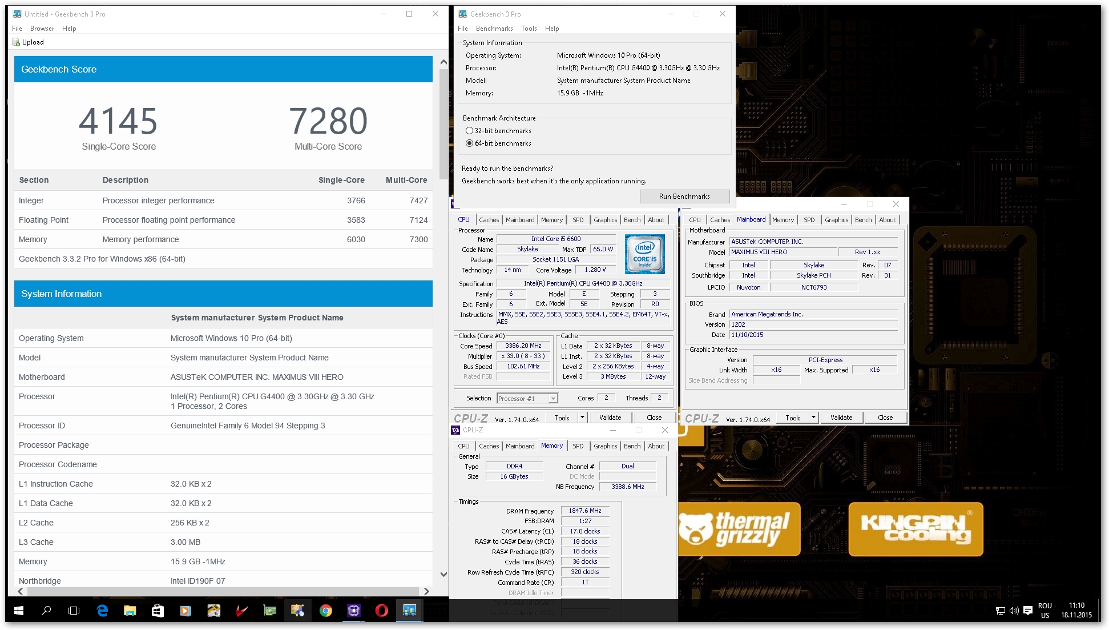Click scroll-left arrow in results window
1109x630 pixels.
[x=21, y=591]
